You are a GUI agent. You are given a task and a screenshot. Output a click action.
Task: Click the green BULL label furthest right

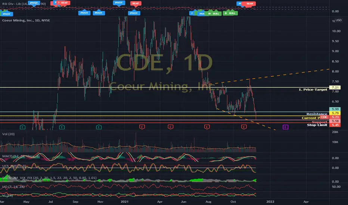click(x=232, y=13)
